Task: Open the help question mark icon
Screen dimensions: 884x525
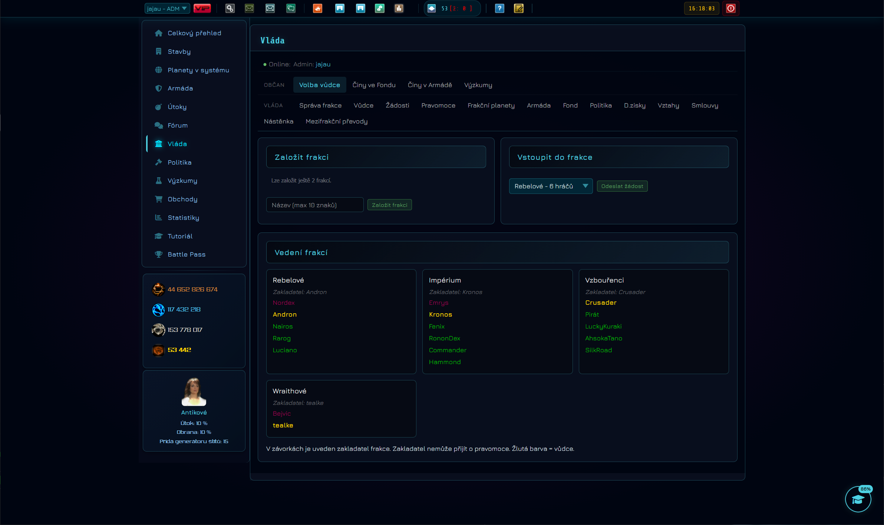Action: coord(499,8)
